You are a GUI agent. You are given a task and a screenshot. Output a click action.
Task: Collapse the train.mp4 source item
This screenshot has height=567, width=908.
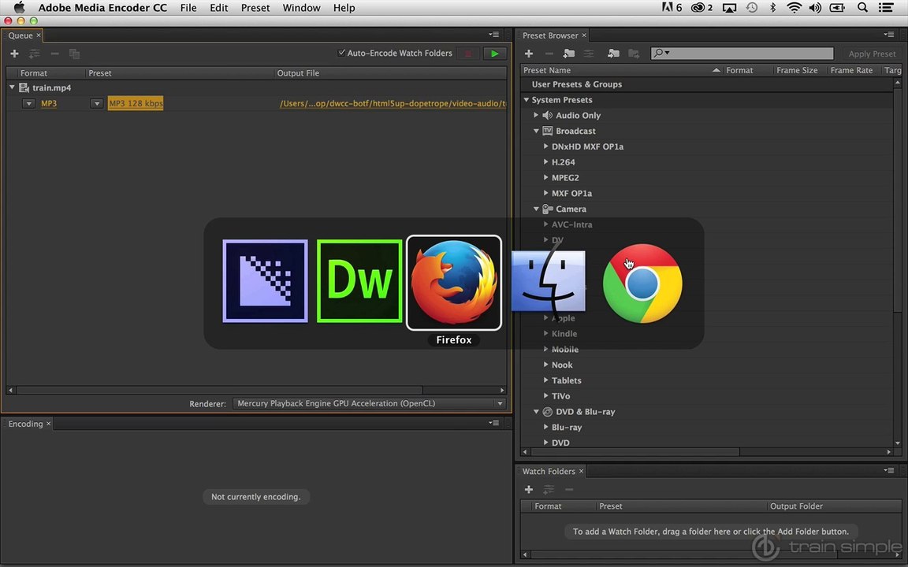coord(12,87)
